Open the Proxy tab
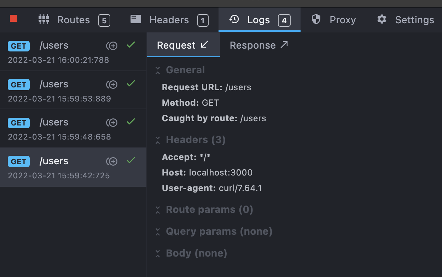 coord(333,20)
